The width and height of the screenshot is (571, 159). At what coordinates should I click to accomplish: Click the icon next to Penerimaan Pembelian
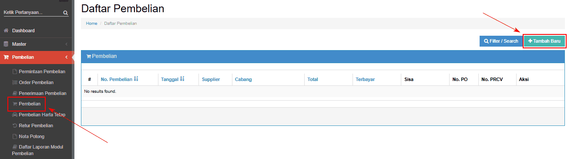[x=14, y=93]
